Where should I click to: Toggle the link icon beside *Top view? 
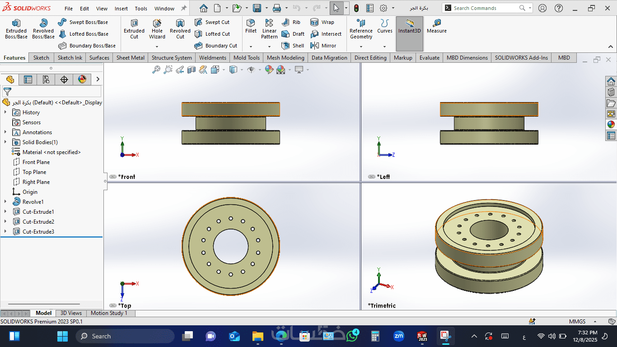[113, 305]
